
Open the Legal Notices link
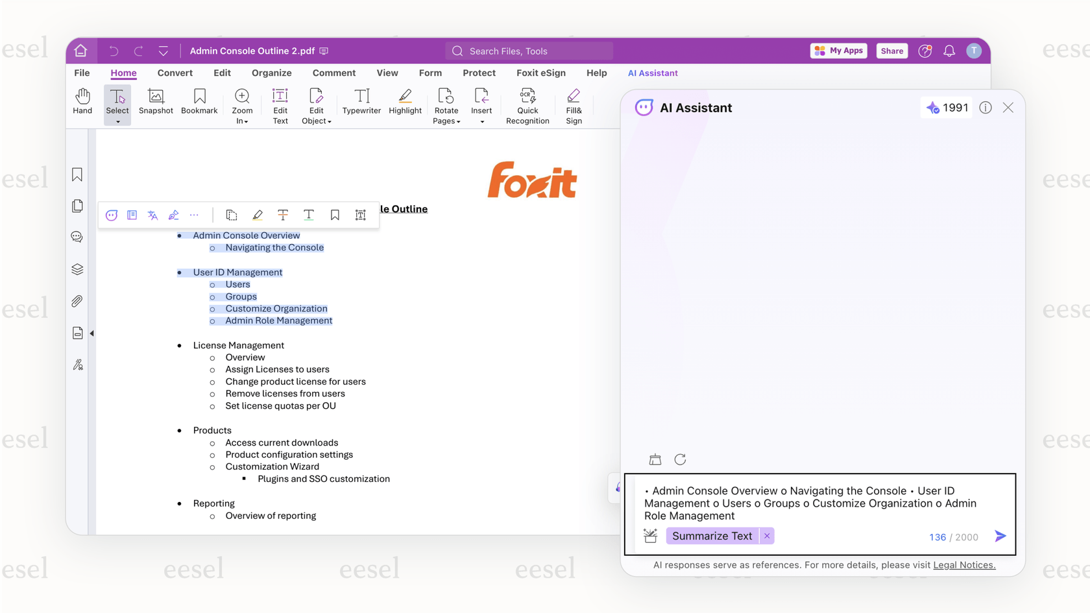click(x=963, y=565)
